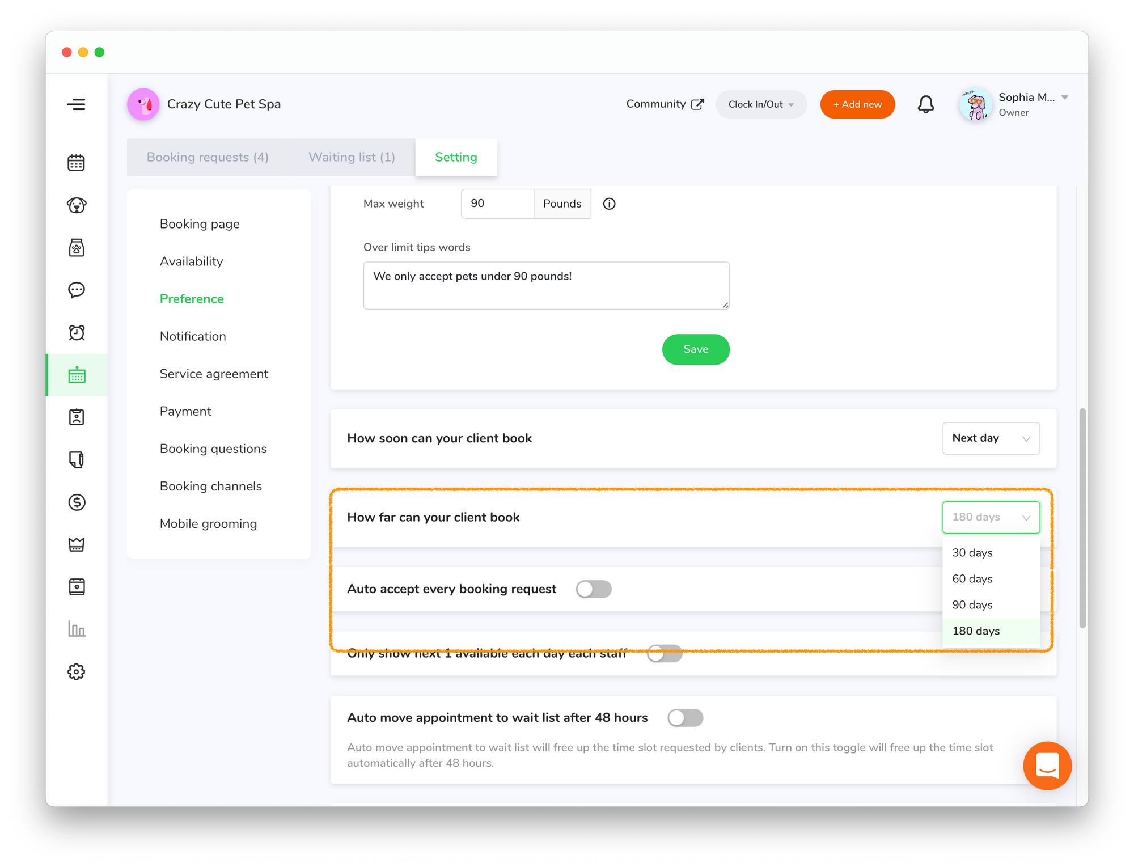Screen dimensions: 1134x867
Task: Select the Setting tab
Action: pyautogui.click(x=456, y=157)
